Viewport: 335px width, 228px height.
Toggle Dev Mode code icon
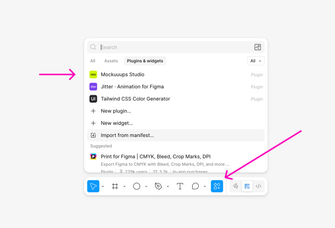pyautogui.click(x=259, y=186)
